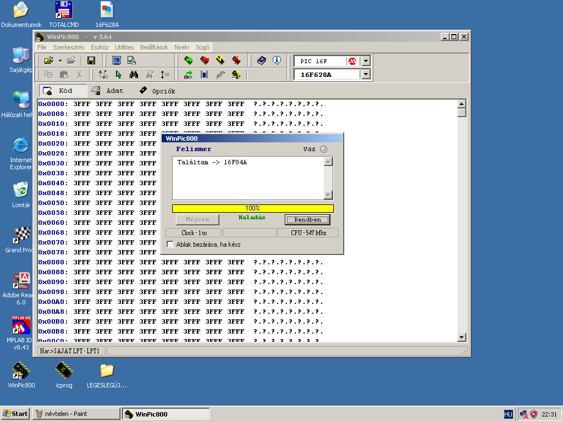
Task: Click the blue chip test icon
Action: [x=205, y=75]
